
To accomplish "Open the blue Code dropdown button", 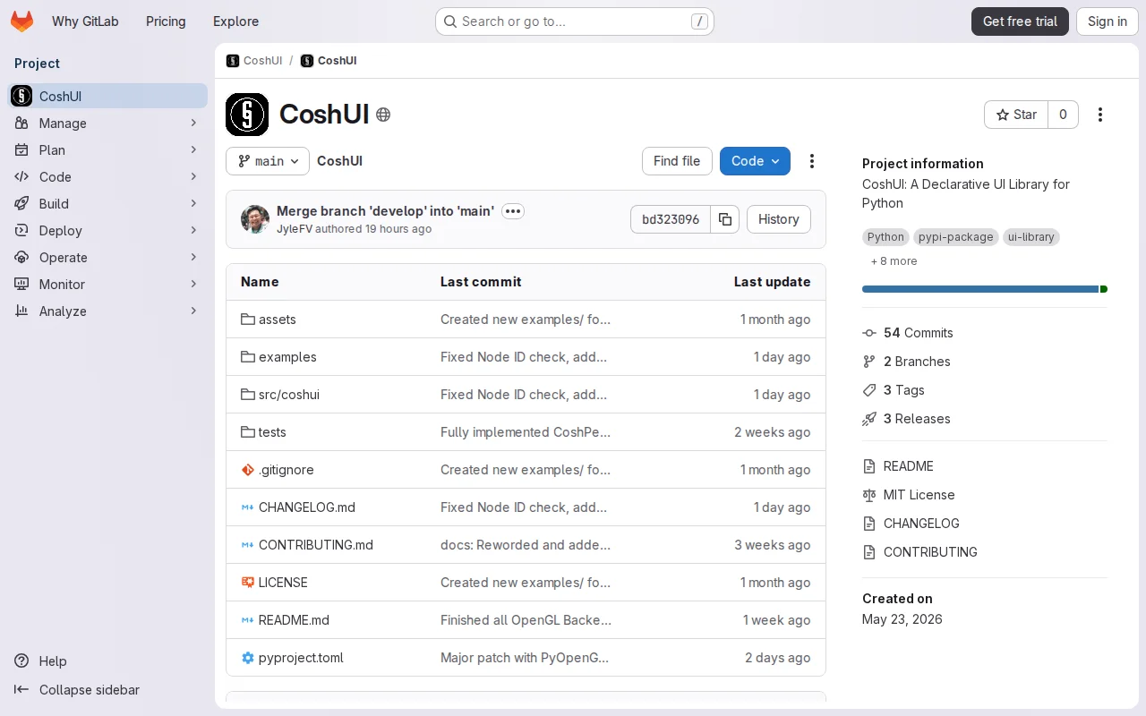I will click(x=755, y=161).
